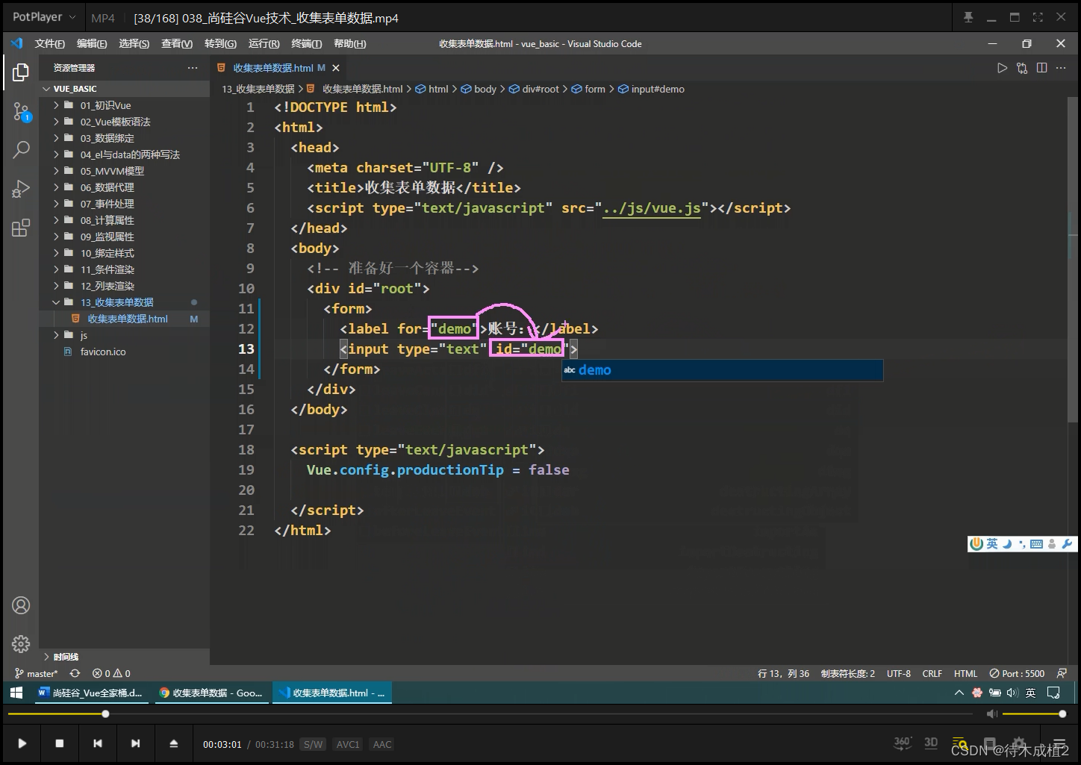The height and width of the screenshot is (765, 1081).
Task: Select demo autocomplete suggestion
Action: click(722, 370)
